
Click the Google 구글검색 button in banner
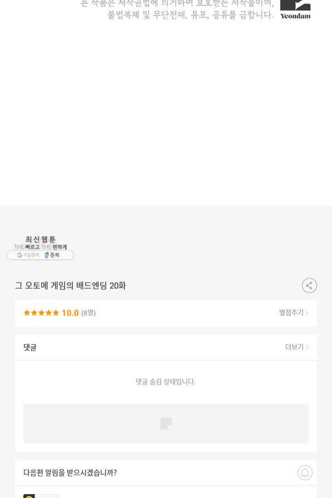28,255
